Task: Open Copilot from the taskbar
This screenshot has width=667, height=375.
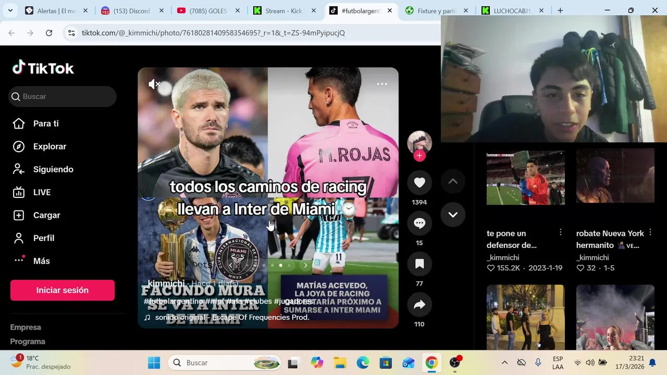Action: point(317,362)
